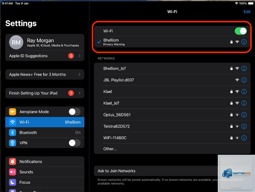The width and height of the screenshot is (255, 192).
Task: Open Apple News+ Free for 3 Months chevron
Action: click(x=79, y=74)
